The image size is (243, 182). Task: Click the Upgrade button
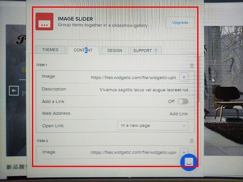click(180, 23)
